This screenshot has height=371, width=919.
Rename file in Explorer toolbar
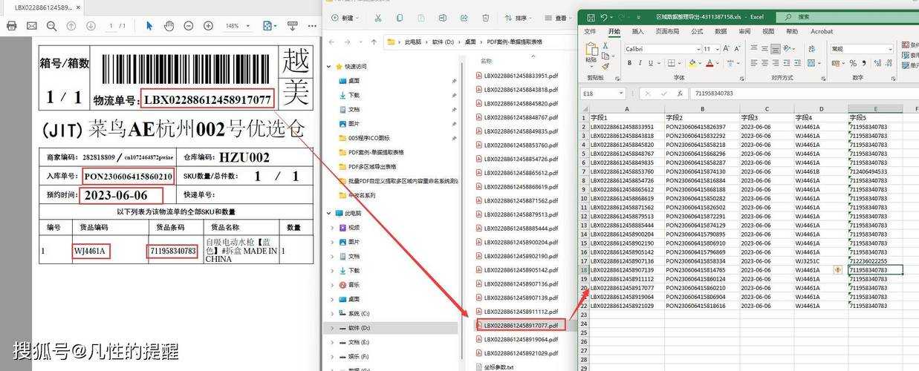443,18
